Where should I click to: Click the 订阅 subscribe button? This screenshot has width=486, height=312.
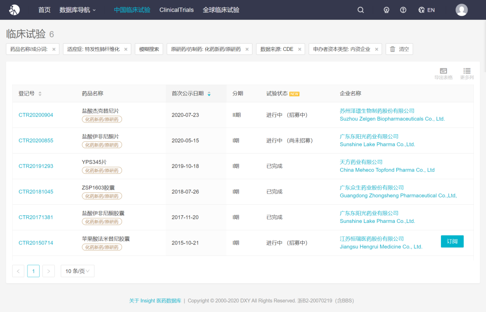coord(452,241)
